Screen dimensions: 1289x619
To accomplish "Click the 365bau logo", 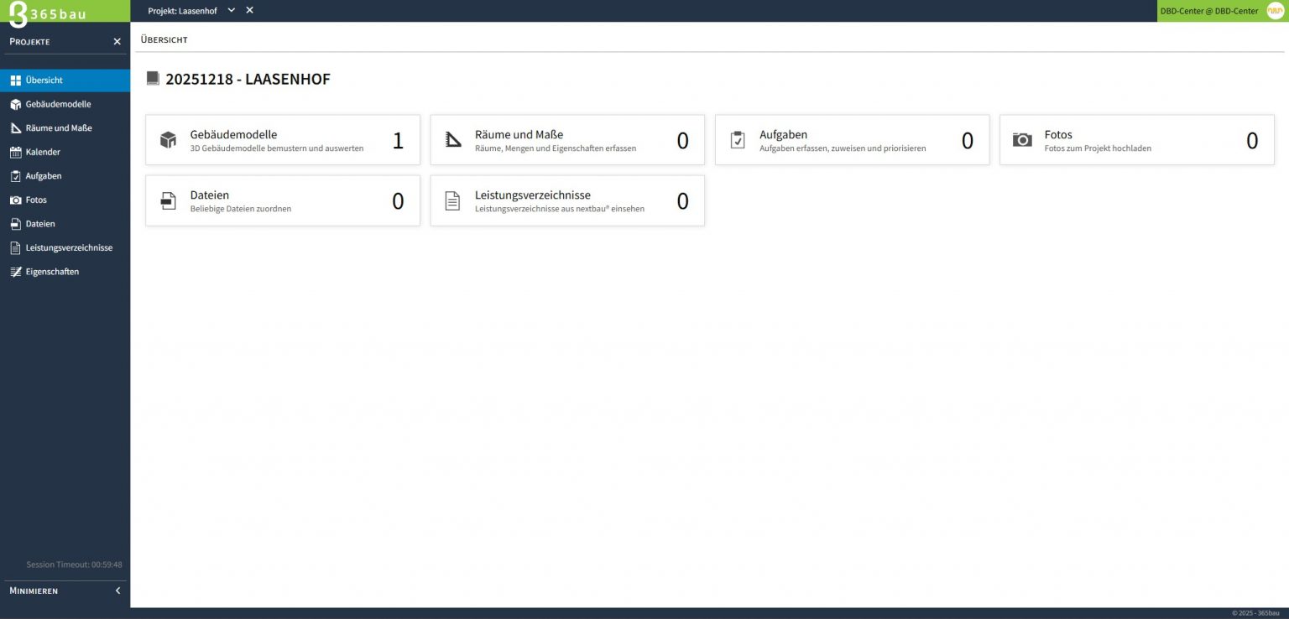I will click(x=49, y=13).
